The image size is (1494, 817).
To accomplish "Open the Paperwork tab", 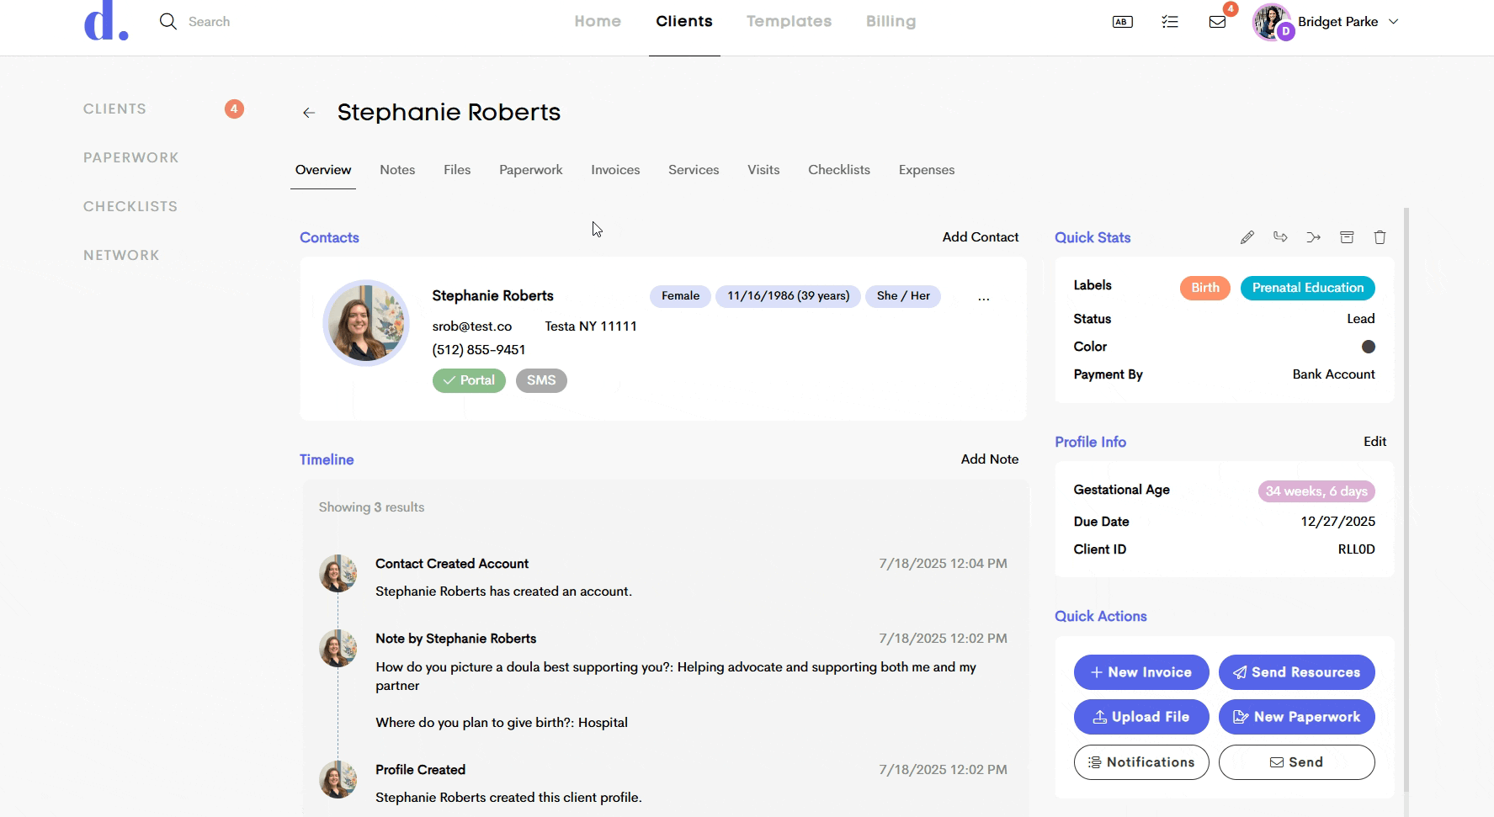I will [x=531, y=170].
